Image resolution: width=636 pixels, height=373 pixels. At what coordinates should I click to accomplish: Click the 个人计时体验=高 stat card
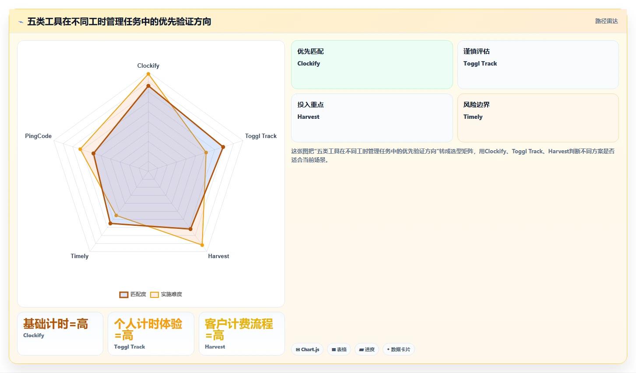[151, 334]
